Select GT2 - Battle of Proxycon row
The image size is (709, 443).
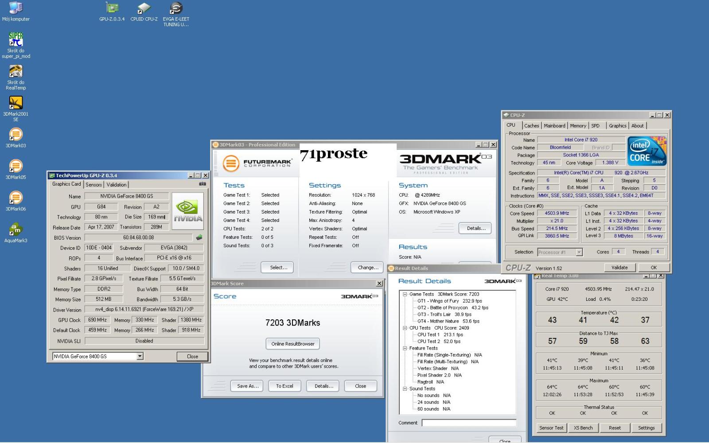[452, 307]
